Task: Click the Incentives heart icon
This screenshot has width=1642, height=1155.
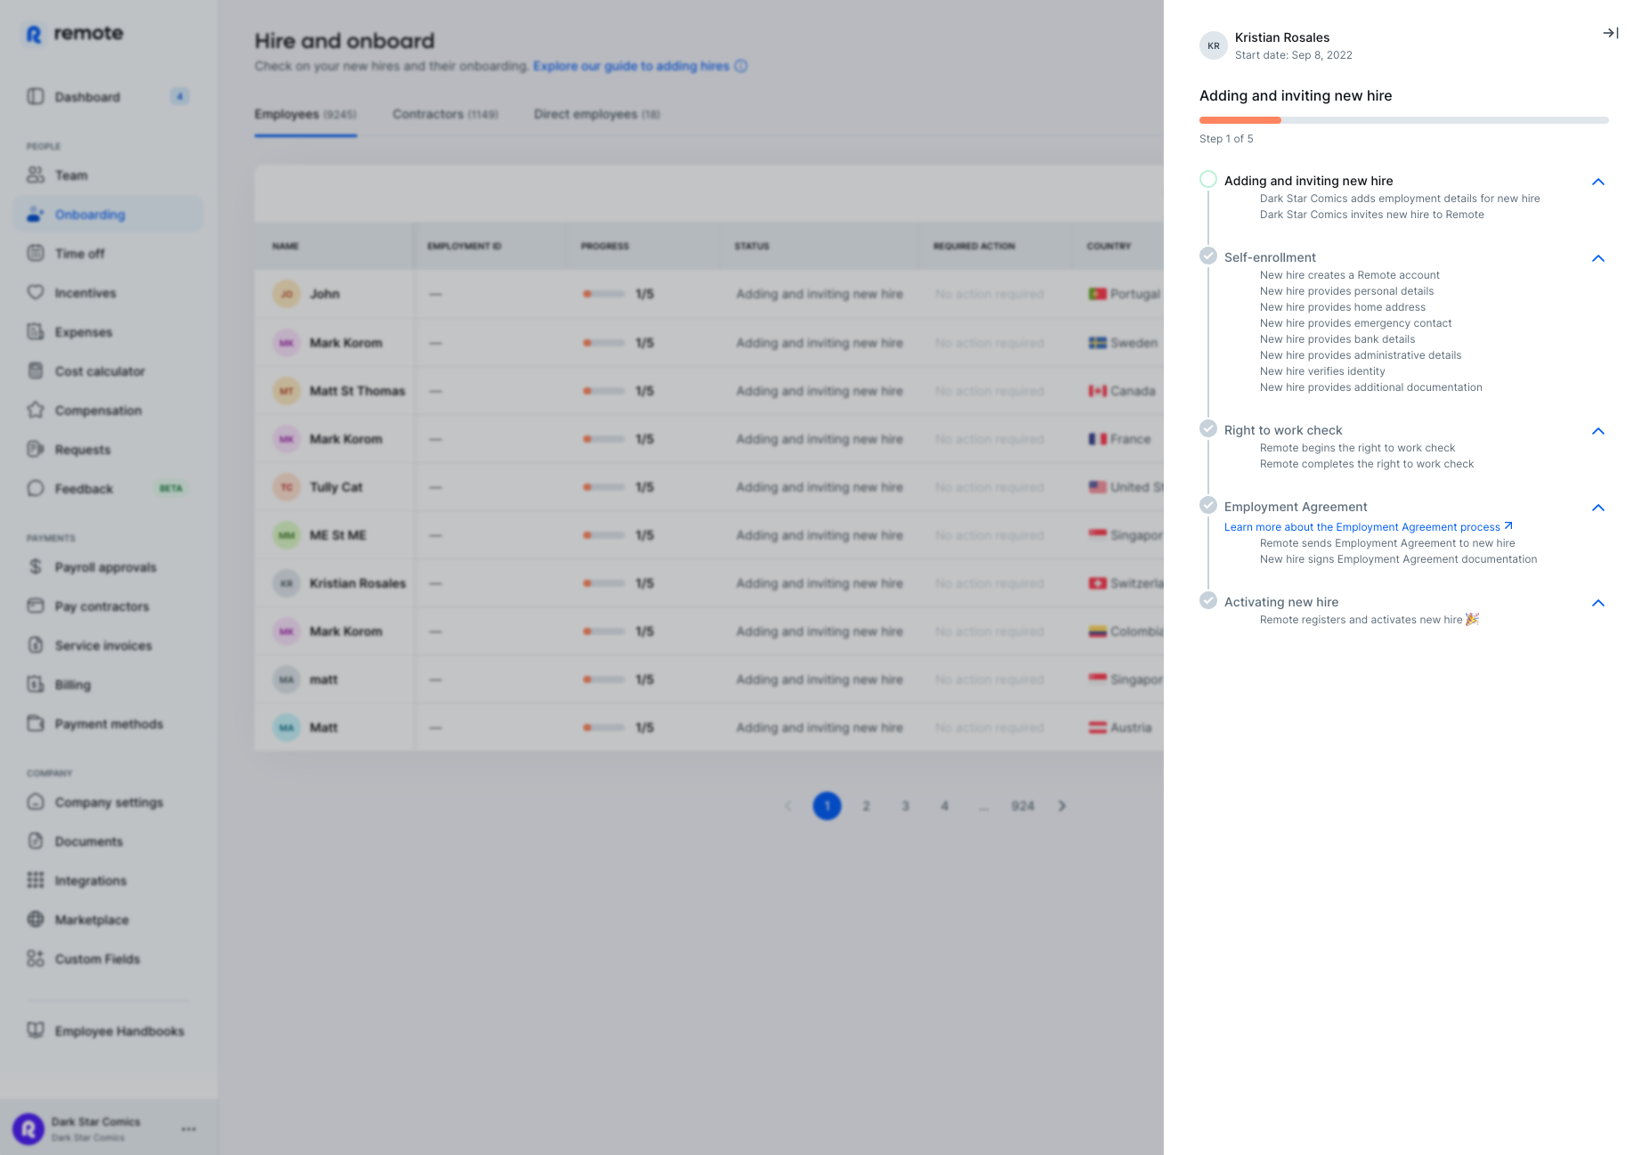Action: pyautogui.click(x=36, y=292)
